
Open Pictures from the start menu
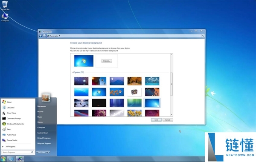pos(41,111)
